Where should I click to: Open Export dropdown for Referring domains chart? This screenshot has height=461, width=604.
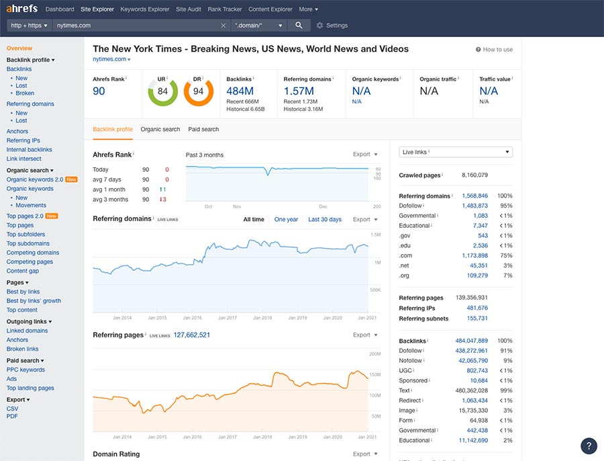click(365, 219)
